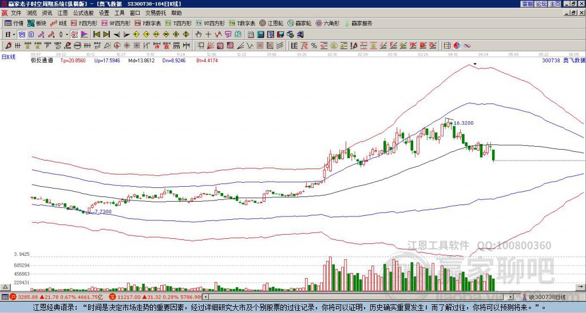Viewport: 586px width, 313px height.
Task: Click the yin-yang taiji icon
Action: coord(457,46)
